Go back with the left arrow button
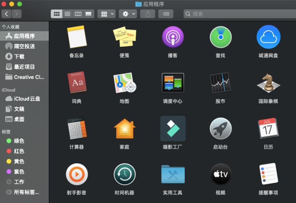 pyautogui.click(x=6, y=14)
